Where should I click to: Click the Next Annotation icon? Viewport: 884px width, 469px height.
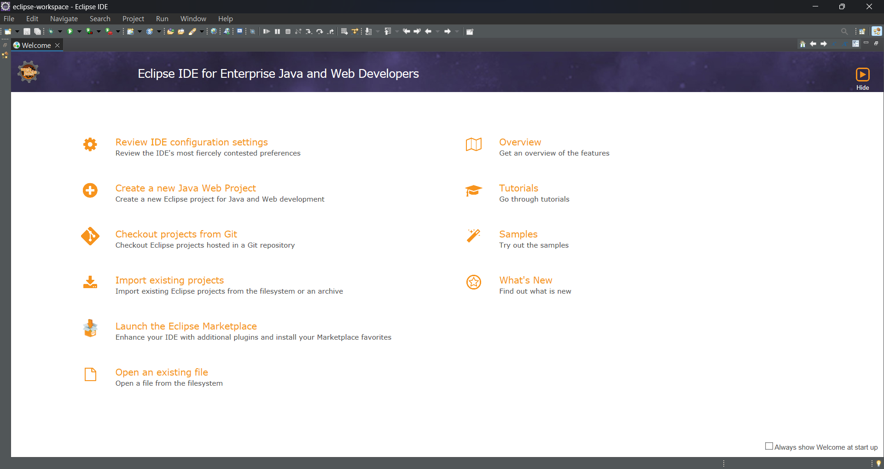coord(368,31)
